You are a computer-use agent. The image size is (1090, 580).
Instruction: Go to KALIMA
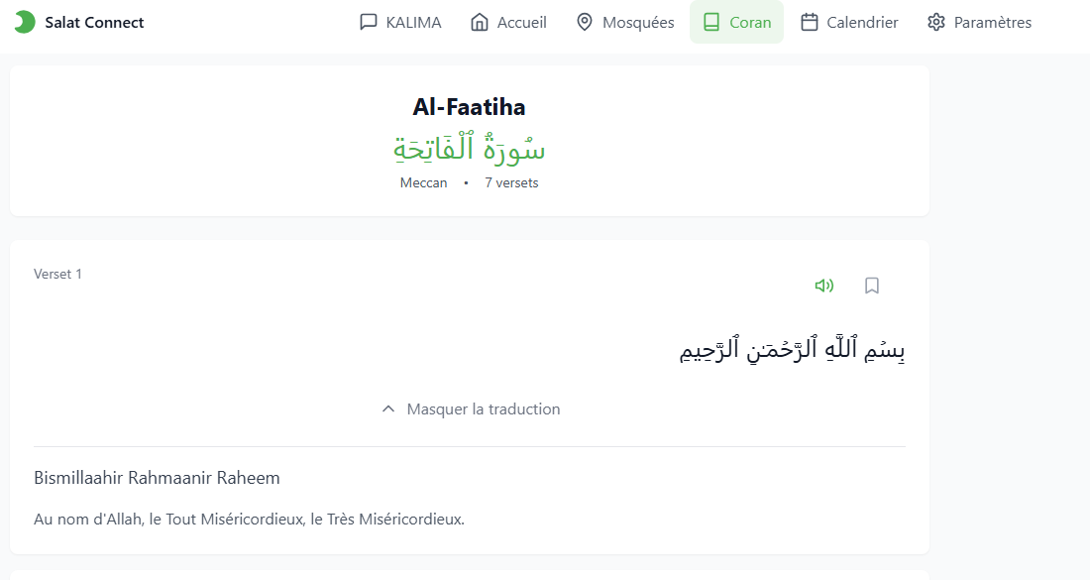(399, 21)
